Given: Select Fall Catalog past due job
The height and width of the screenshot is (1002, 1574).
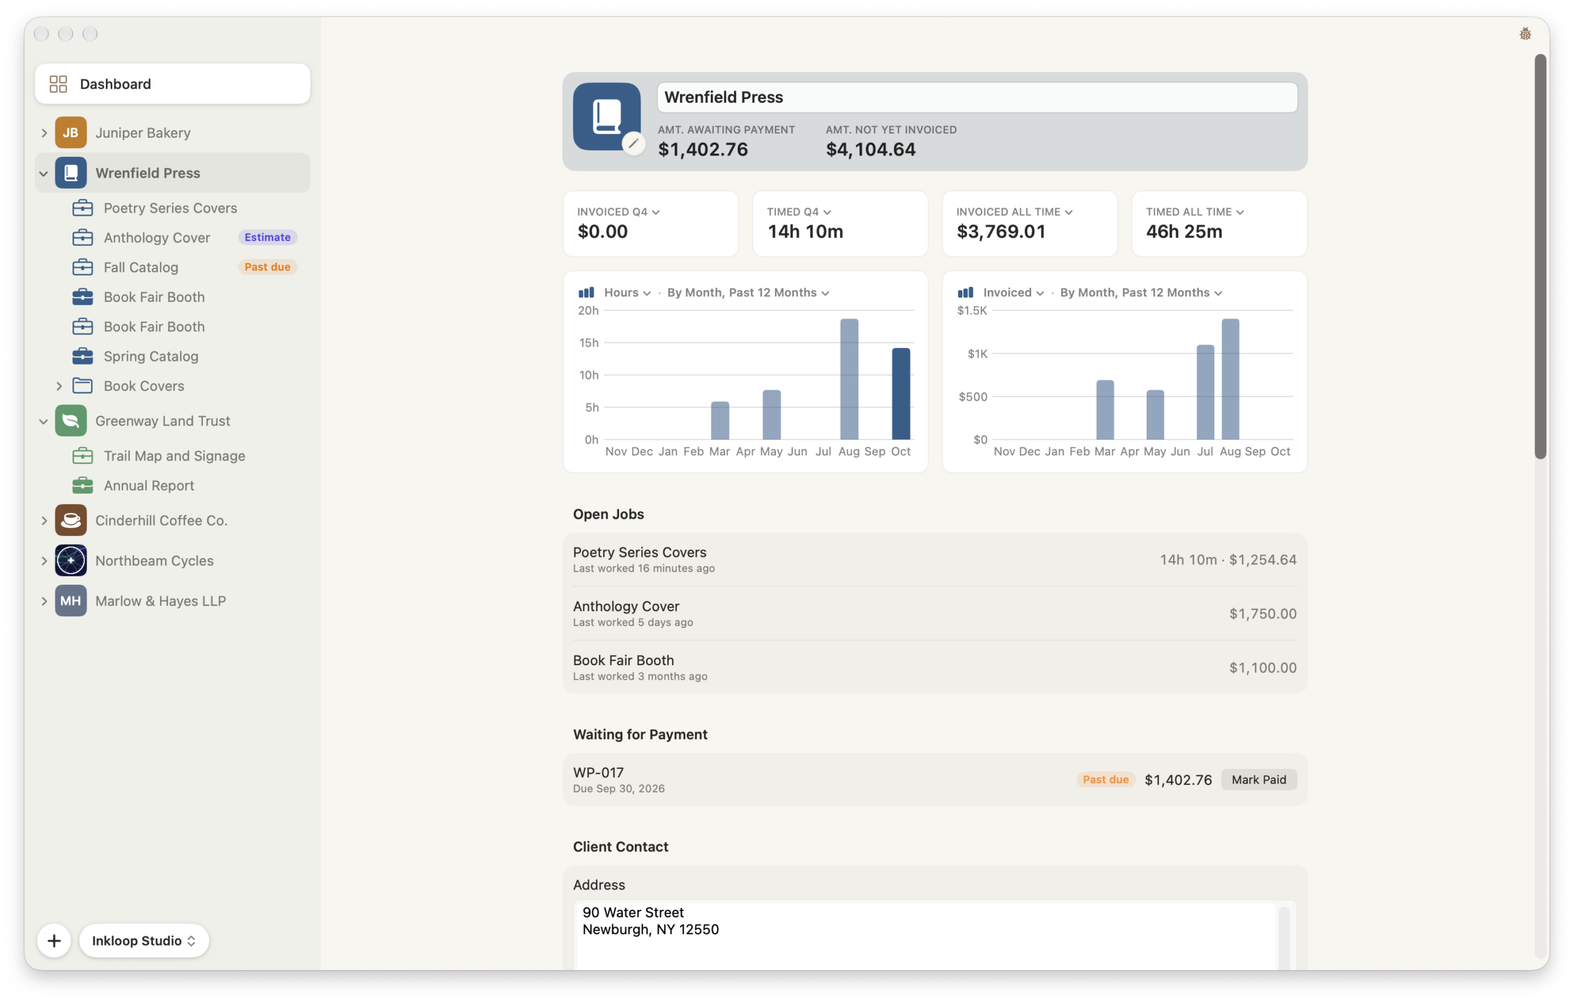Looking at the screenshot, I should coord(173,267).
